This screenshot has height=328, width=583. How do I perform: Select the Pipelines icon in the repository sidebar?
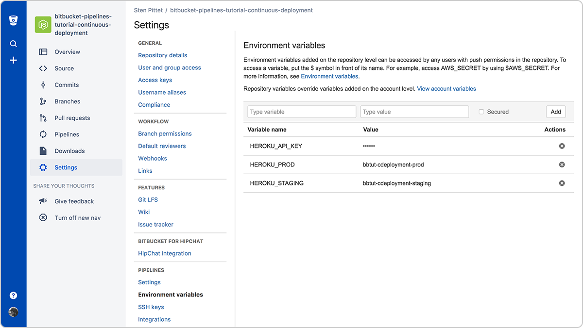tap(44, 134)
